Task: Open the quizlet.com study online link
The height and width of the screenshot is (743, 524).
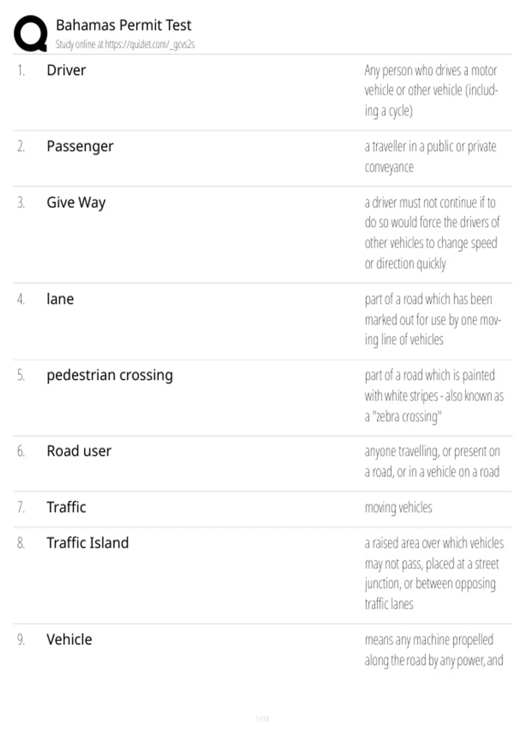Action: pos(125,44)
